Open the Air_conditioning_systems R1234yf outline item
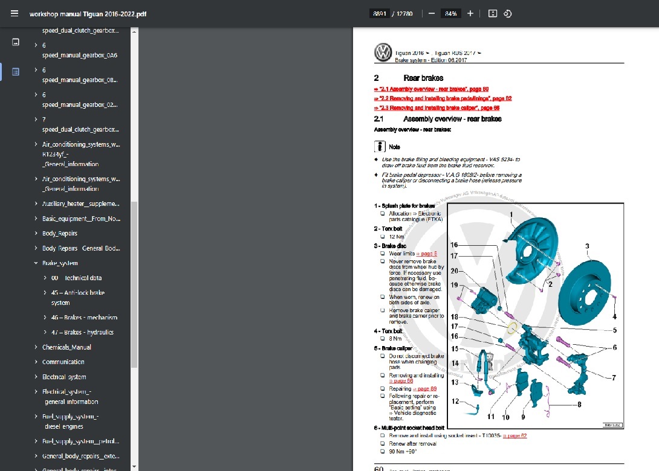Screen dimensions: 659x471 point(81,154)
